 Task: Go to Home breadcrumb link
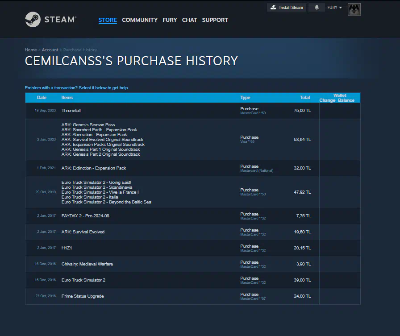pyautogui.click(x=31, y=50)
